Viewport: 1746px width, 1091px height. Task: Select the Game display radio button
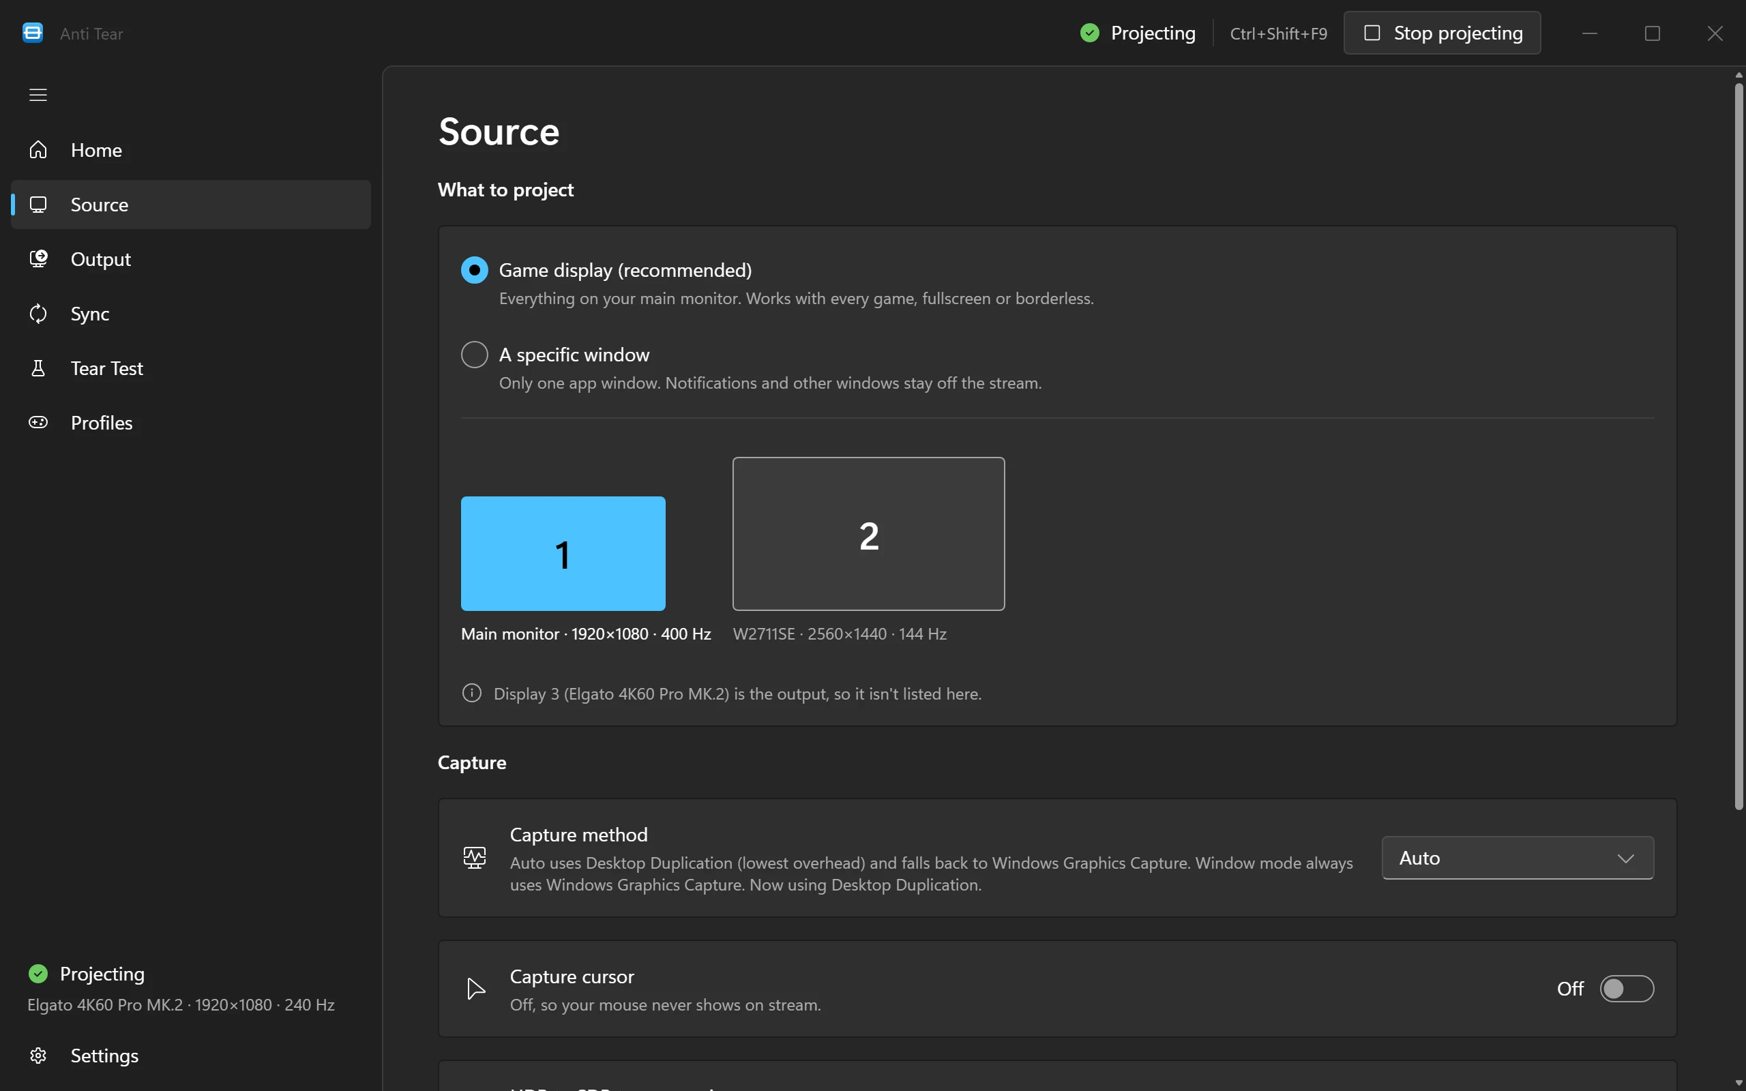(474, 270)
